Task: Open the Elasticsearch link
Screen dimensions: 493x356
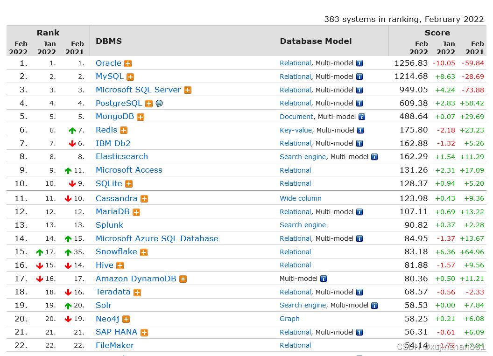Action: (122, 156)
